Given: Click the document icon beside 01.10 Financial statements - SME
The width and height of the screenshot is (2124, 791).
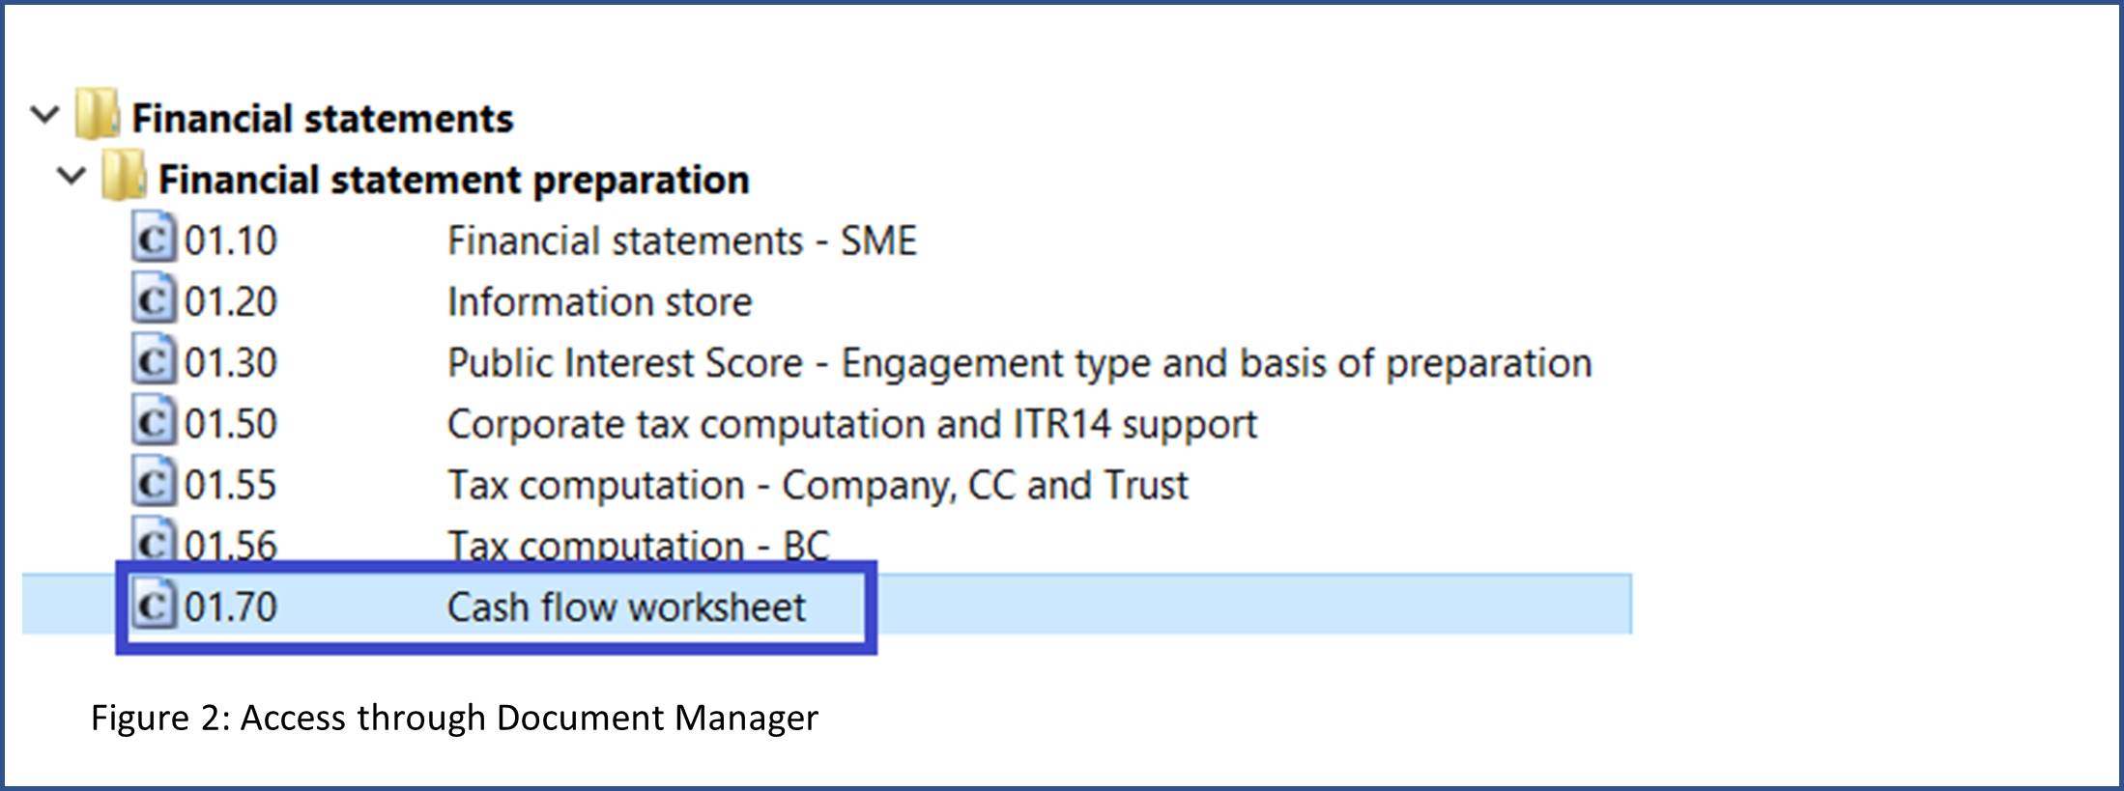Looking at the screenshot, I should pos(155,240).
